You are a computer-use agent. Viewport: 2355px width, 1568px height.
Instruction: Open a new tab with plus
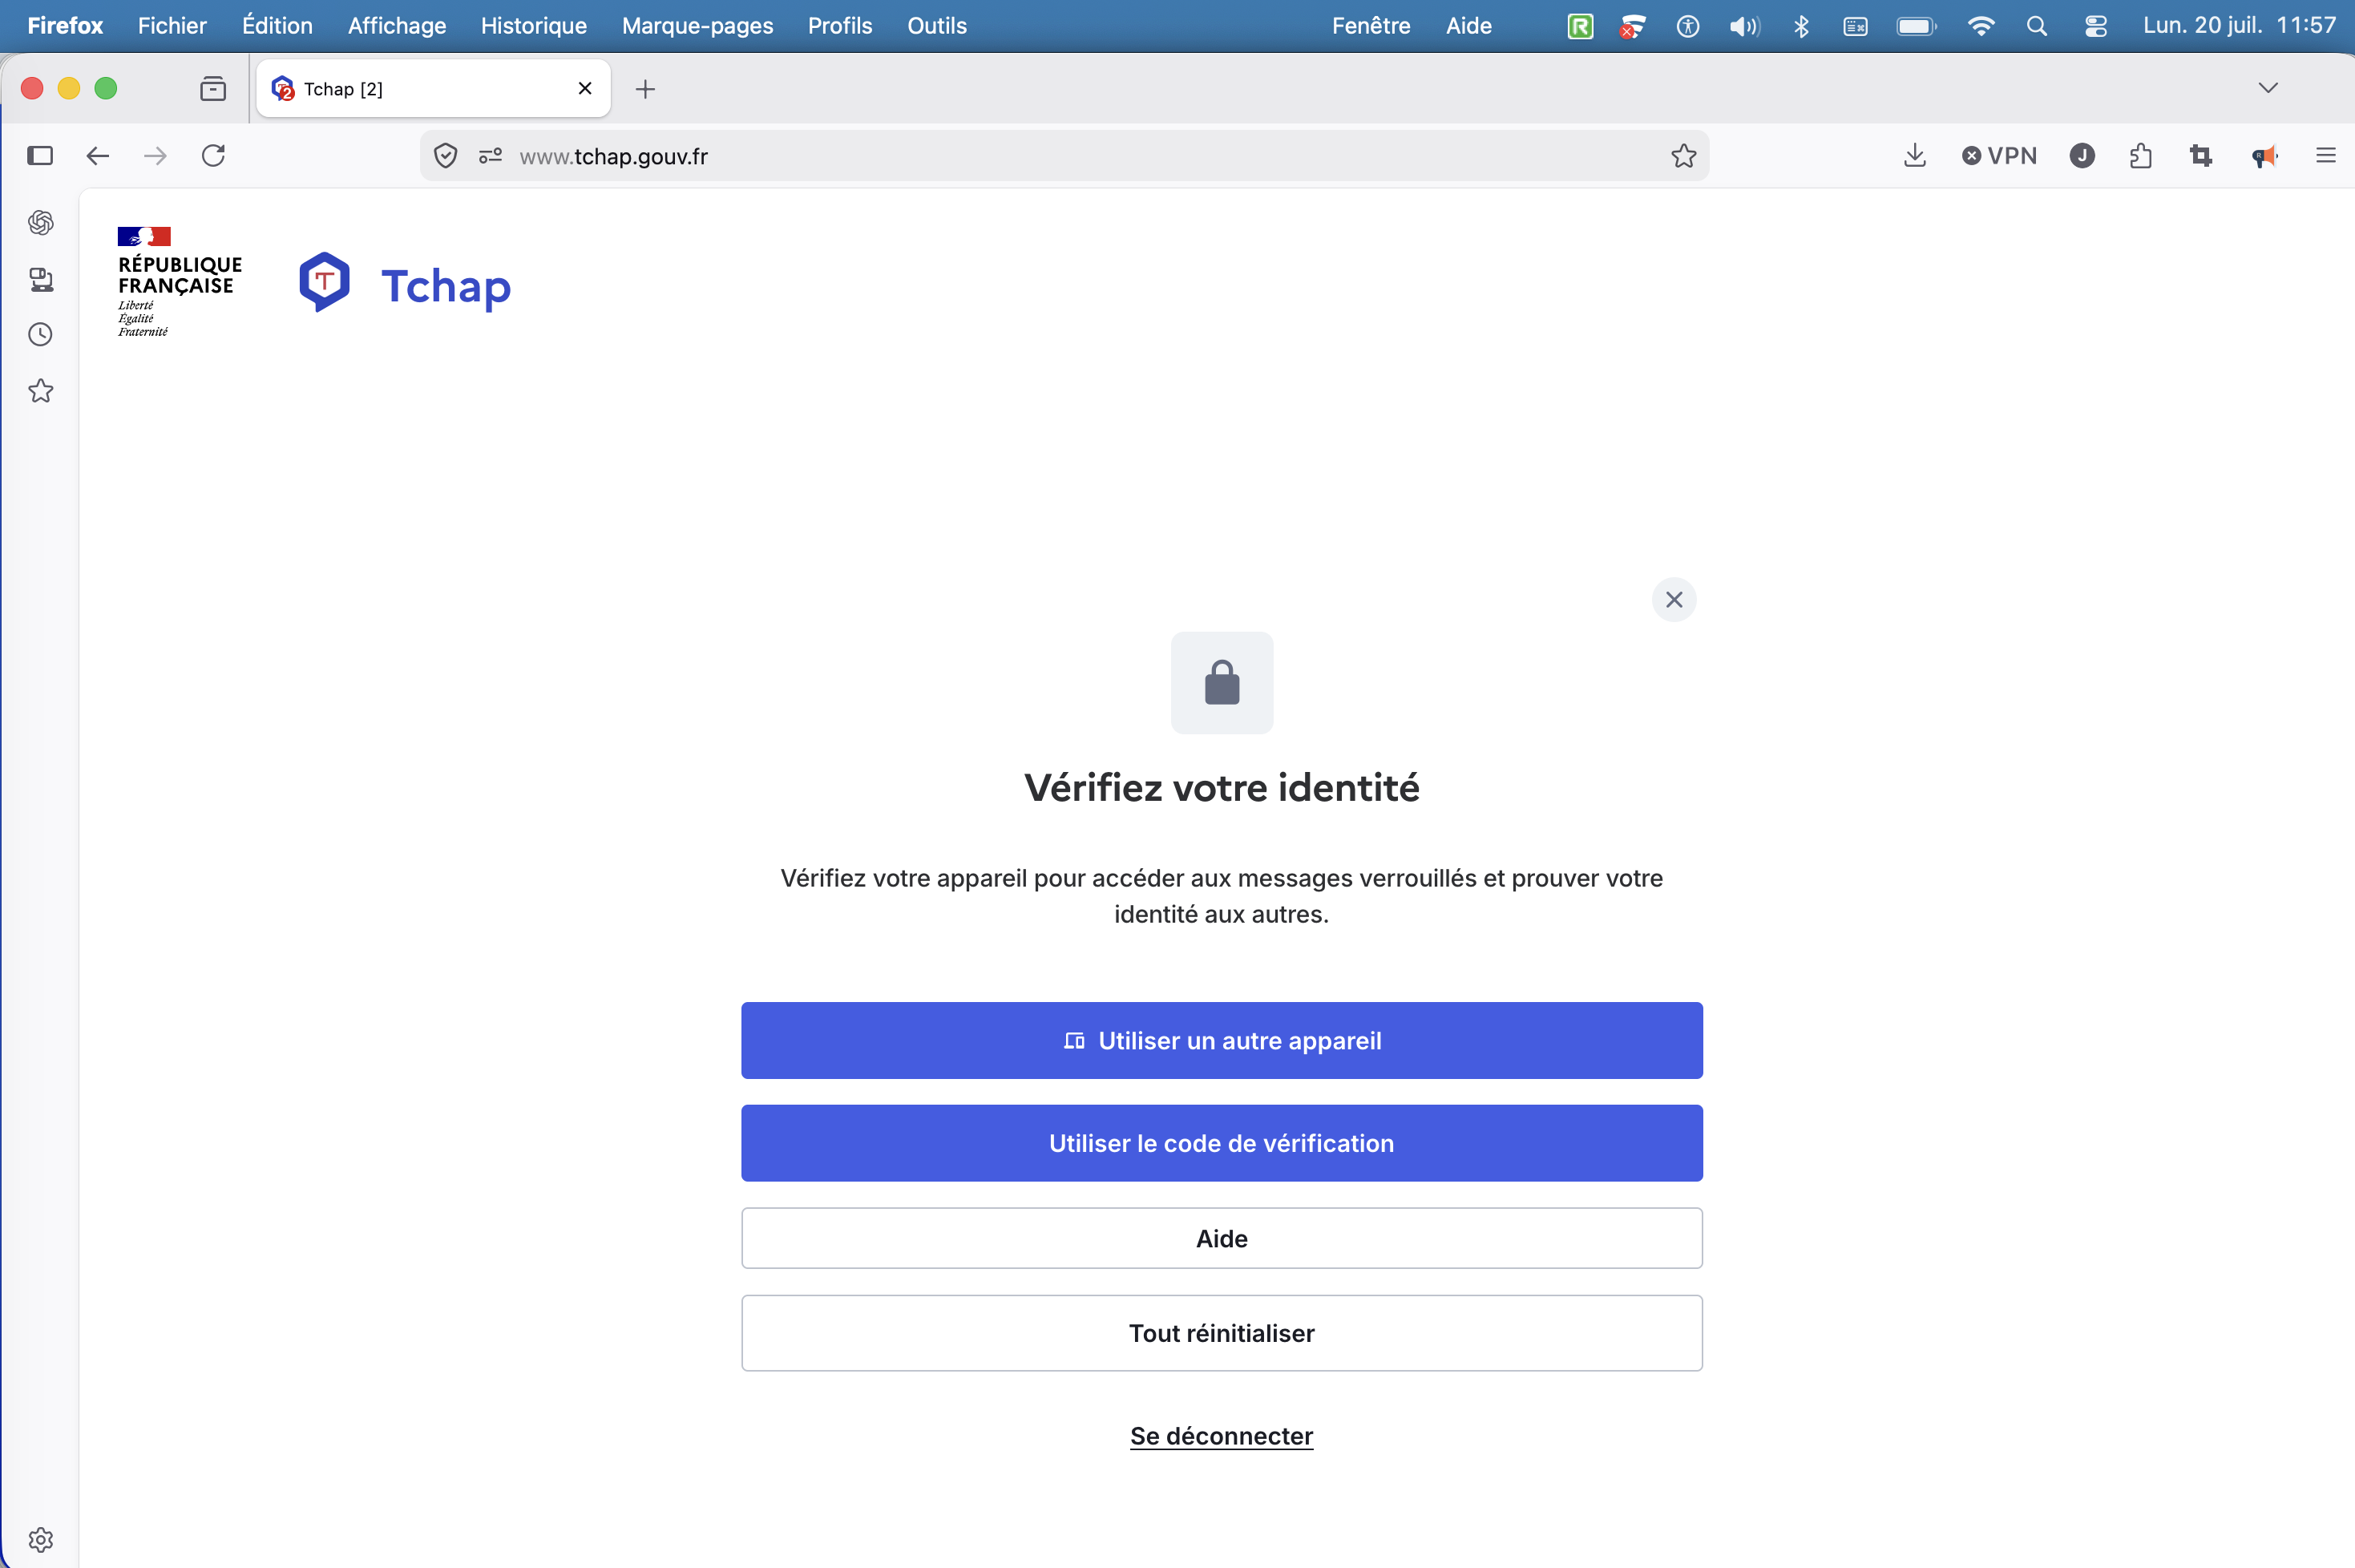click(645, 89)
